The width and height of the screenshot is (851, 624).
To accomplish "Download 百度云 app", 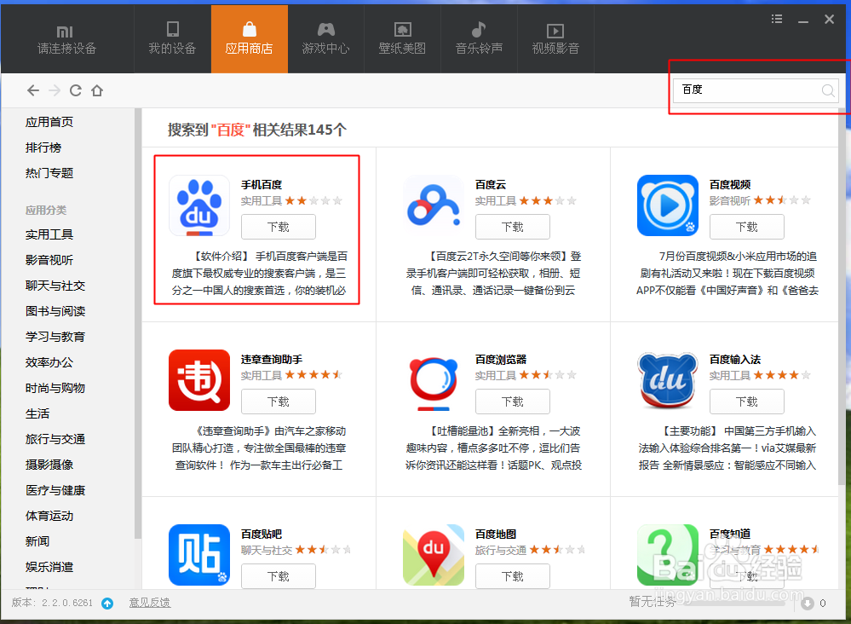I will click(512, 227).
